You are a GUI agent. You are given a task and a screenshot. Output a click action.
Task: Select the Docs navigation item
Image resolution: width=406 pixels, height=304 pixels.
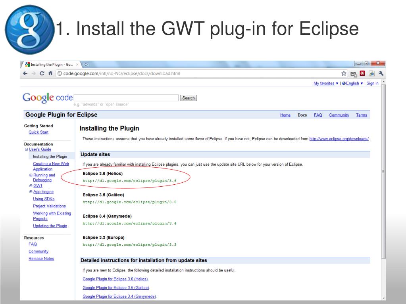[x=302, y=115]
